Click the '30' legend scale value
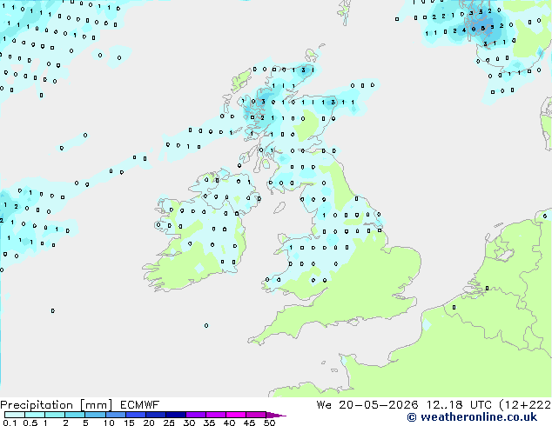Image resolution: width=552 pixels, height=426 pixels. pyautogui.click(x=189, y=423)
